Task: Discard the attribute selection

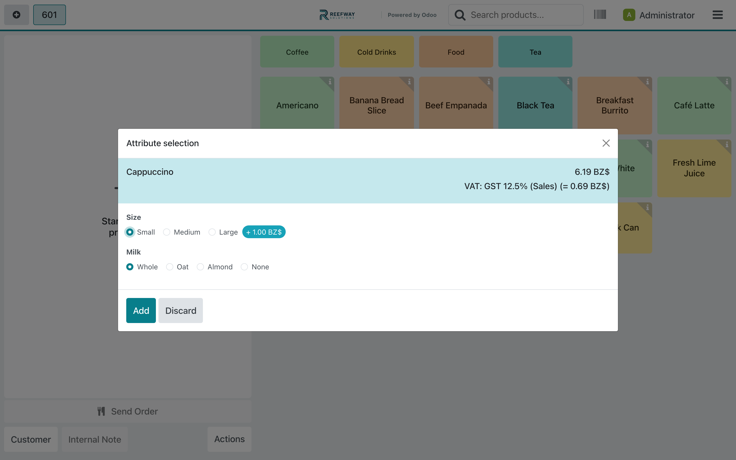Action: point(181,310)
